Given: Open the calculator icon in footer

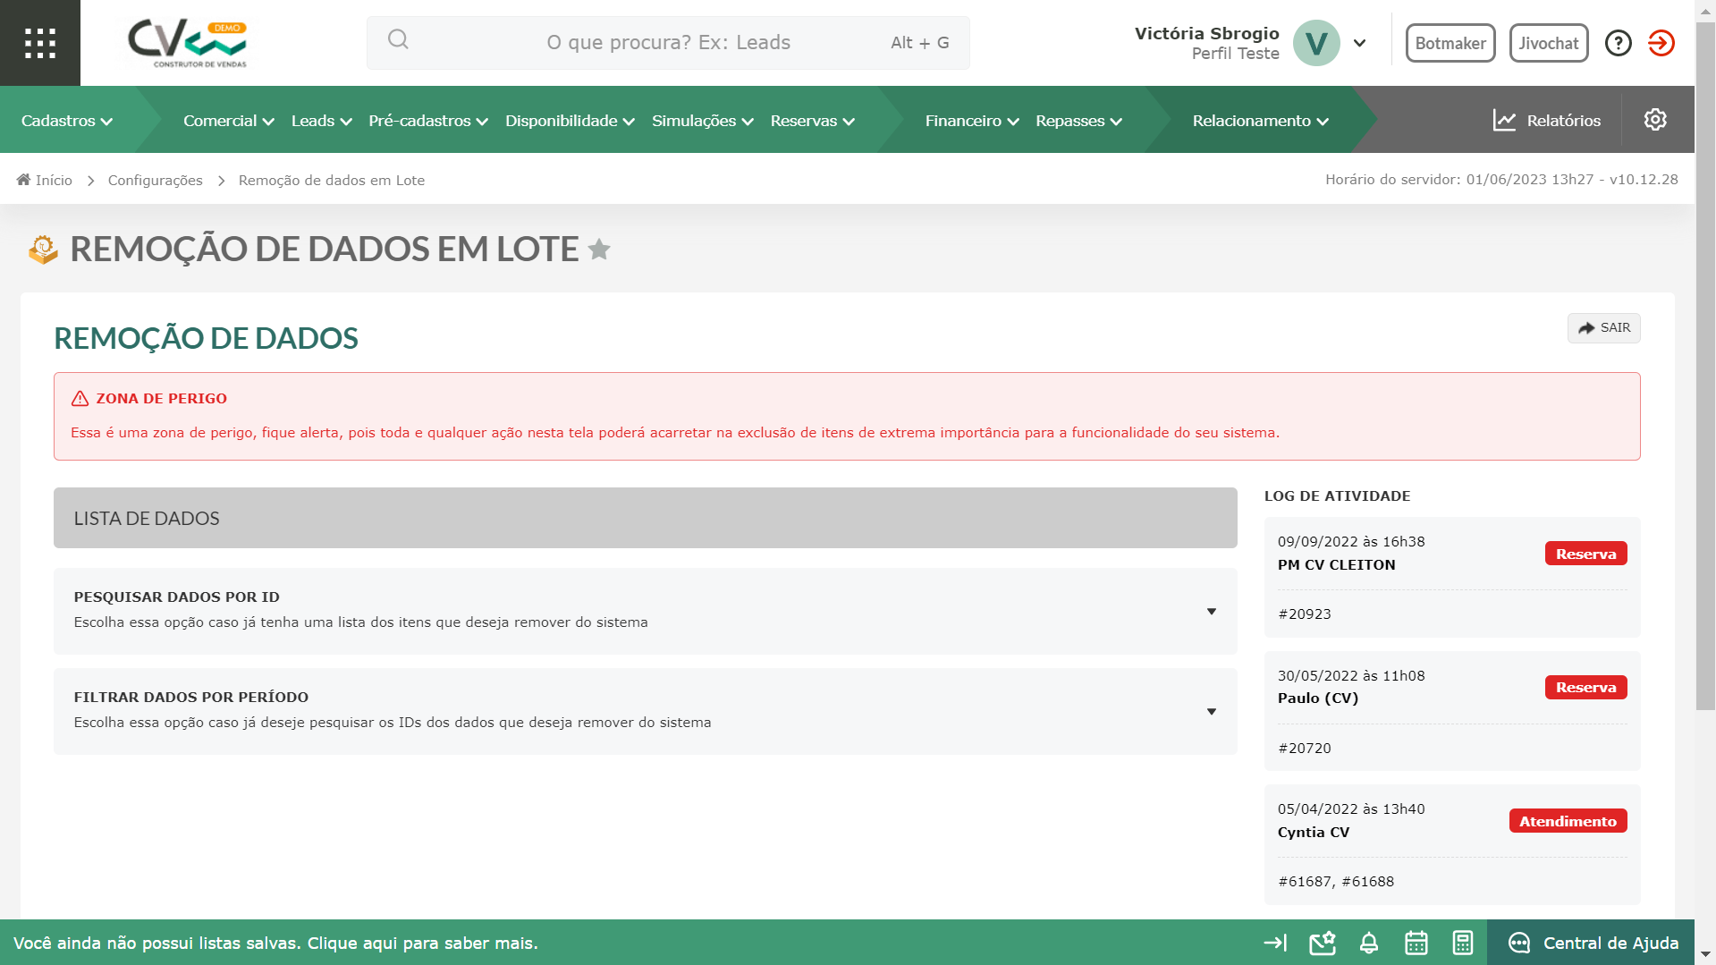Looking at the screenshot, I should pyautogui.click(x=1462, y=943).
